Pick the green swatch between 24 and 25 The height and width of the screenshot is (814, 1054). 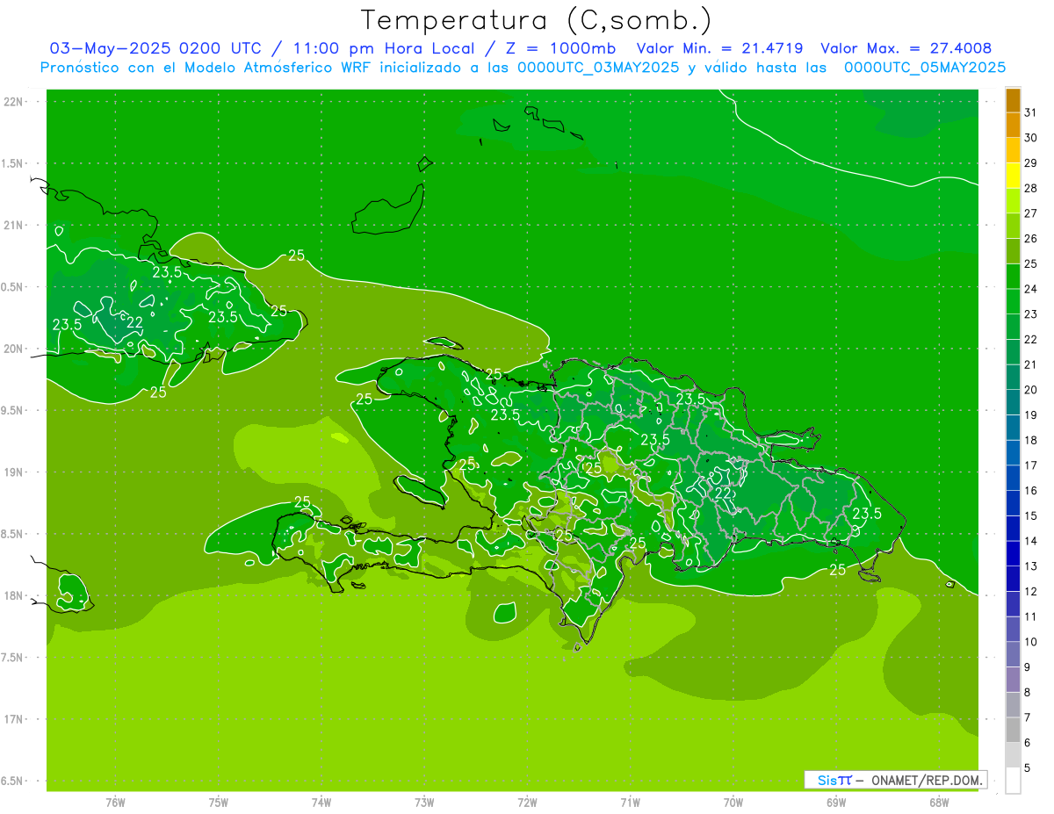coord(1013,277)
